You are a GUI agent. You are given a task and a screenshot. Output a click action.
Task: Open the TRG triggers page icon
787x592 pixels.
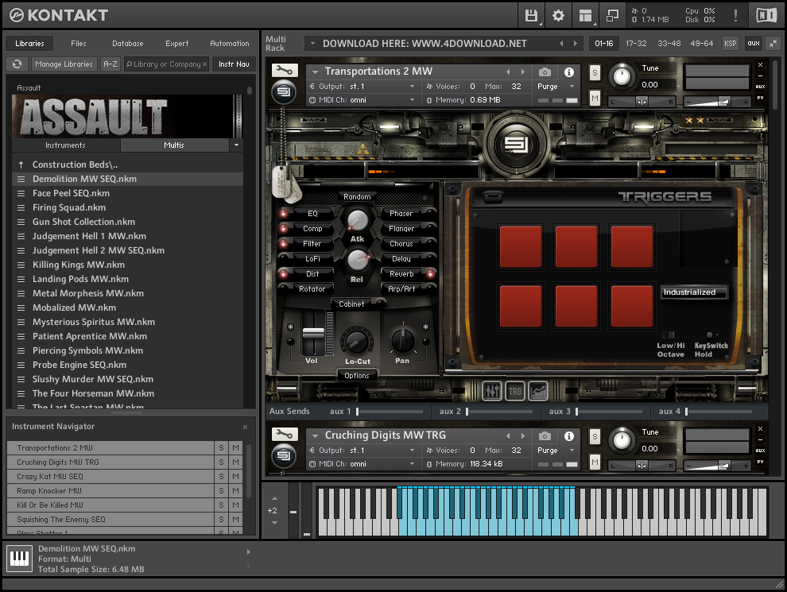pyautogui.click(x=515, y=391)
